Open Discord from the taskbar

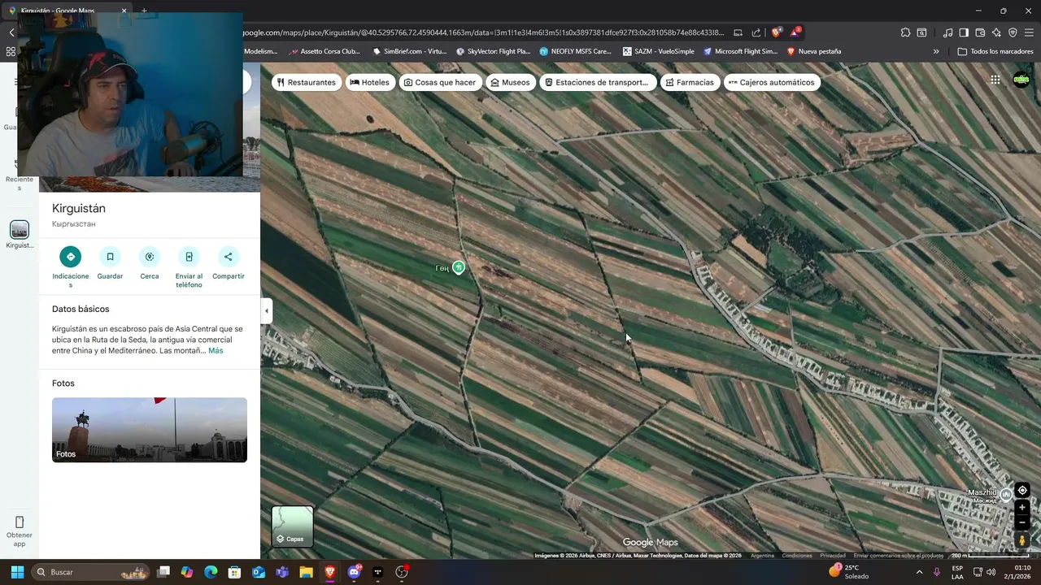click(354, 572)
